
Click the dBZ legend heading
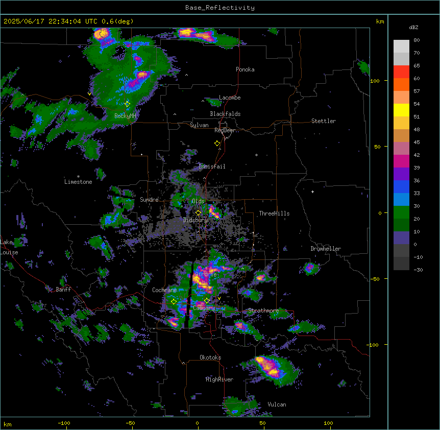pos(413,27)
